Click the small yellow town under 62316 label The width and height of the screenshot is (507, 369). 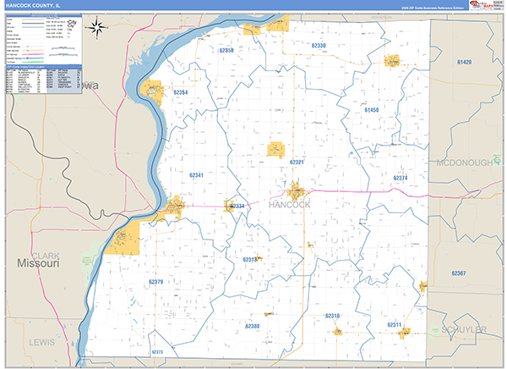pos(337,332)
